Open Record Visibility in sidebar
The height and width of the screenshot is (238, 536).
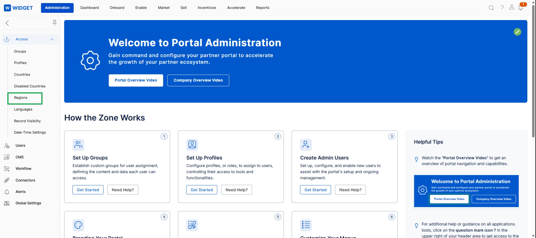pos(27,121)
